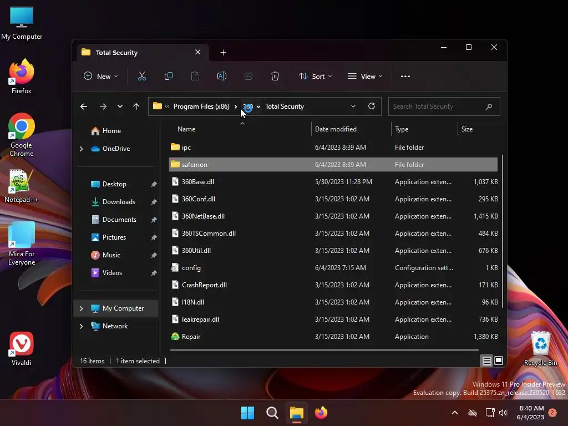The width and height of the screenshot is (568, 426).
Task: Click the horizontal scrollbar below file list
Action: pos(324,350)
